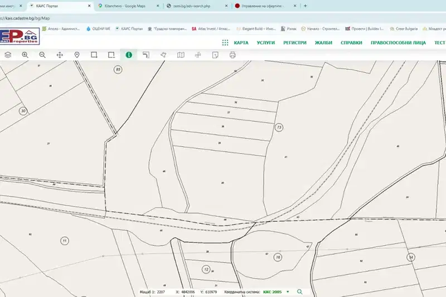Toggle the green info identify tool
The width and height of the screenshot is (446, 297).
pos(129,55)
